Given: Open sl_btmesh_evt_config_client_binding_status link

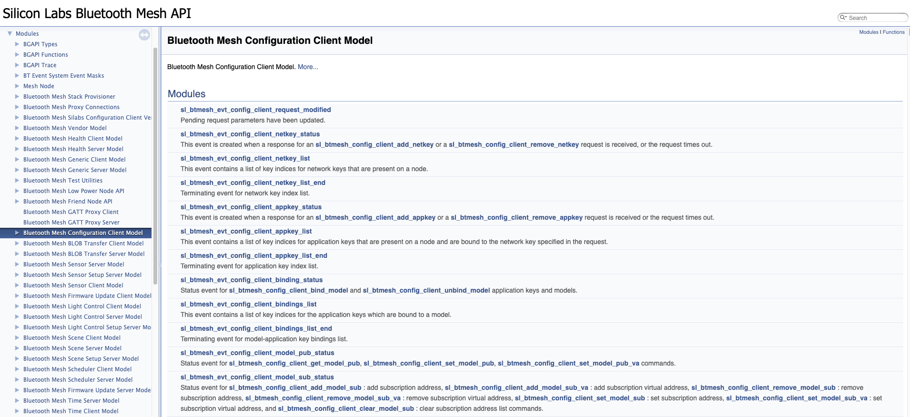Looking at the screenshot, I should 252,280.
